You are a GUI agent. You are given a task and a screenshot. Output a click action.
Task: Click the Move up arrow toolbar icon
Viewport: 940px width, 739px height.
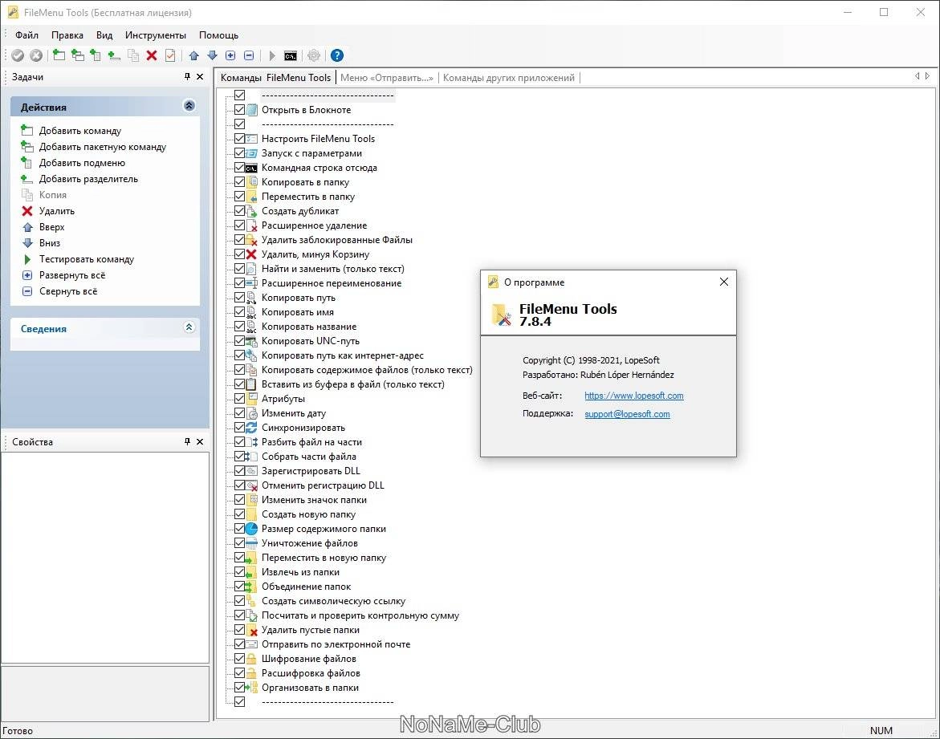tap(193, 55)
